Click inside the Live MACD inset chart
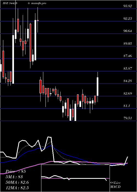This screenshot has width=137, height=192. tap(75, 178)
